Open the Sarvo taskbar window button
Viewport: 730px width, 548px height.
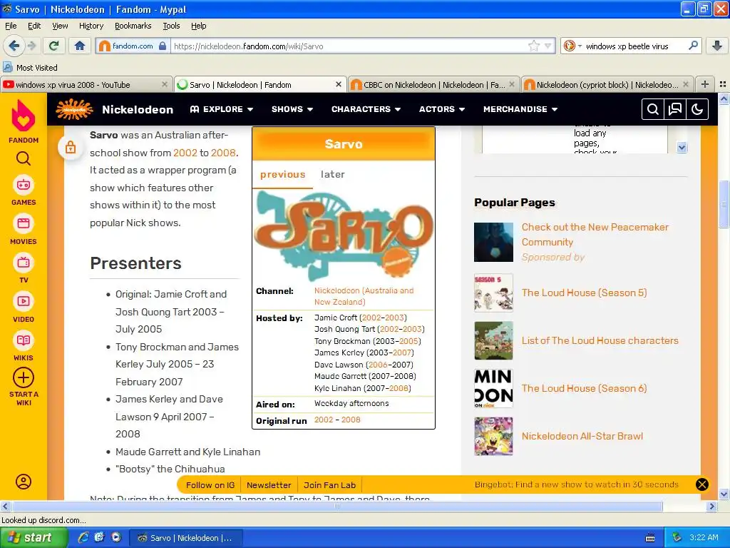click(x=185, y=537)
